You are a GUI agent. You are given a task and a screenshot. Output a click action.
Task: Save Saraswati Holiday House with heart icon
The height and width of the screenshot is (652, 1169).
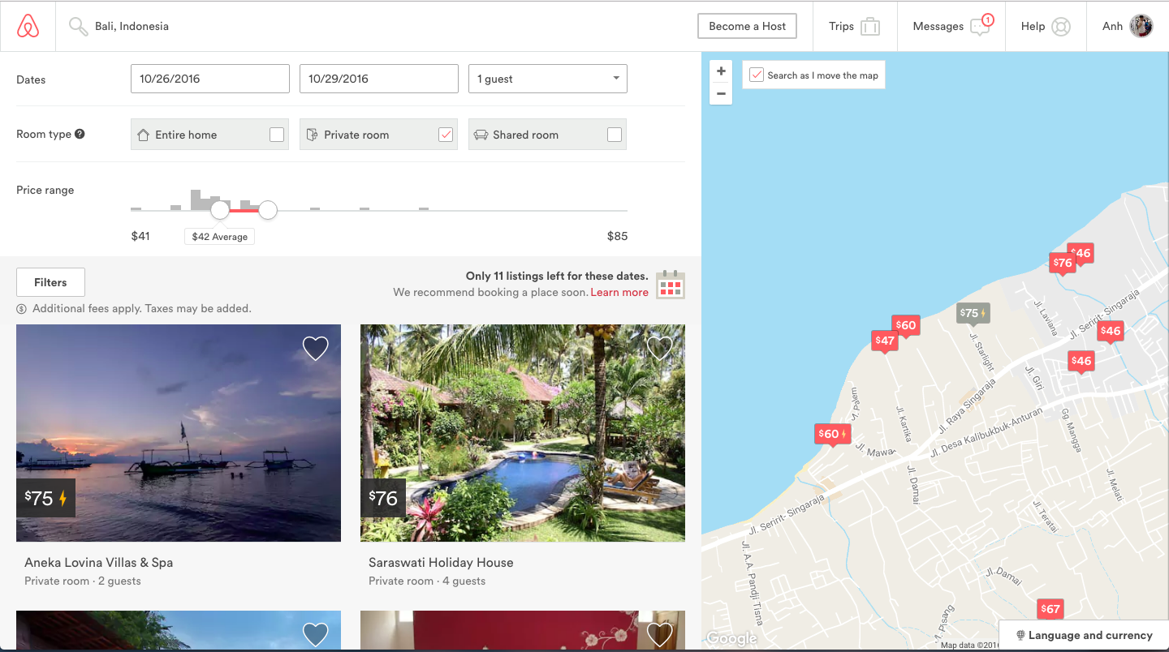(x=659, y=348)
